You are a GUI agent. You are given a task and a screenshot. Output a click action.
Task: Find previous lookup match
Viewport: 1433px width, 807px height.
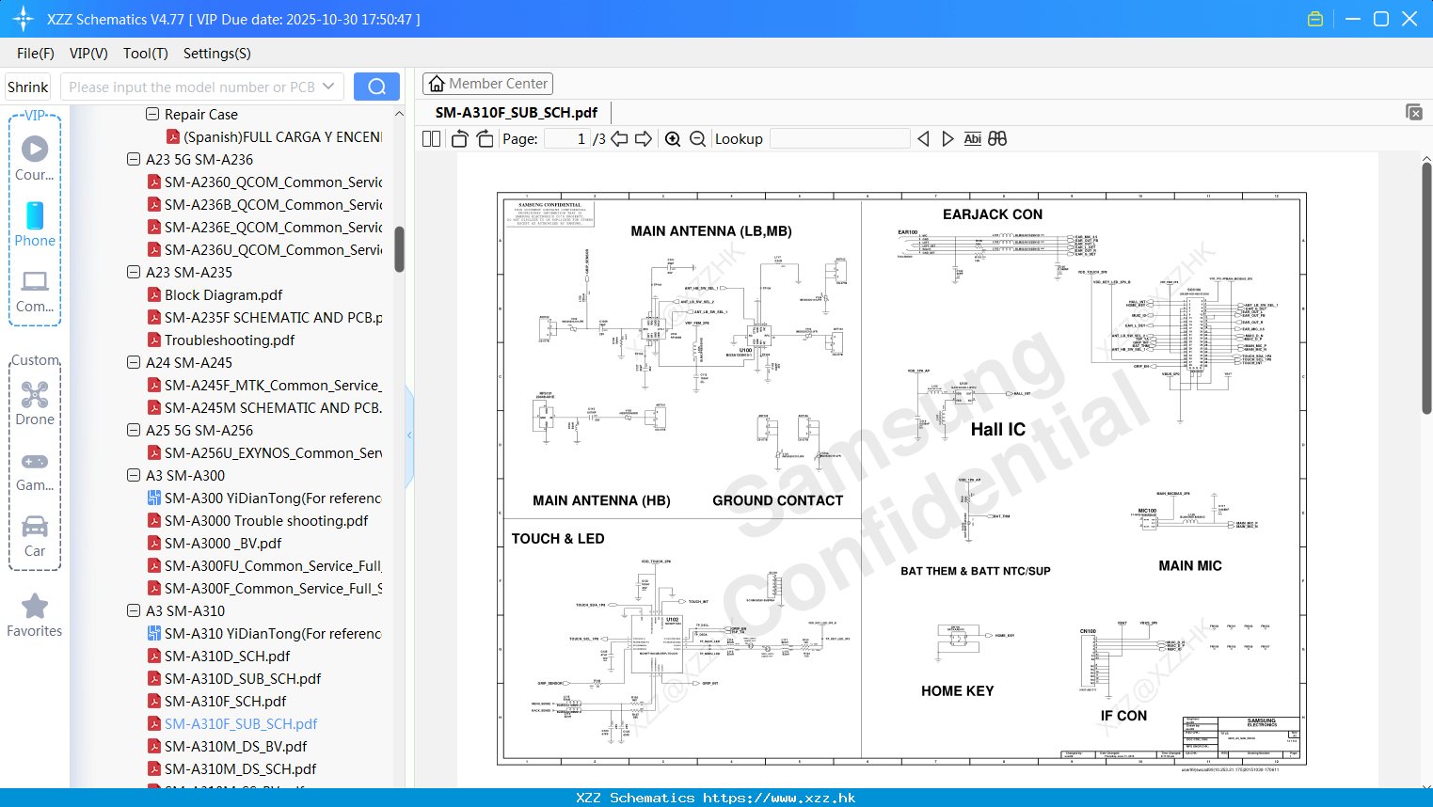click(x=923, y=138)
